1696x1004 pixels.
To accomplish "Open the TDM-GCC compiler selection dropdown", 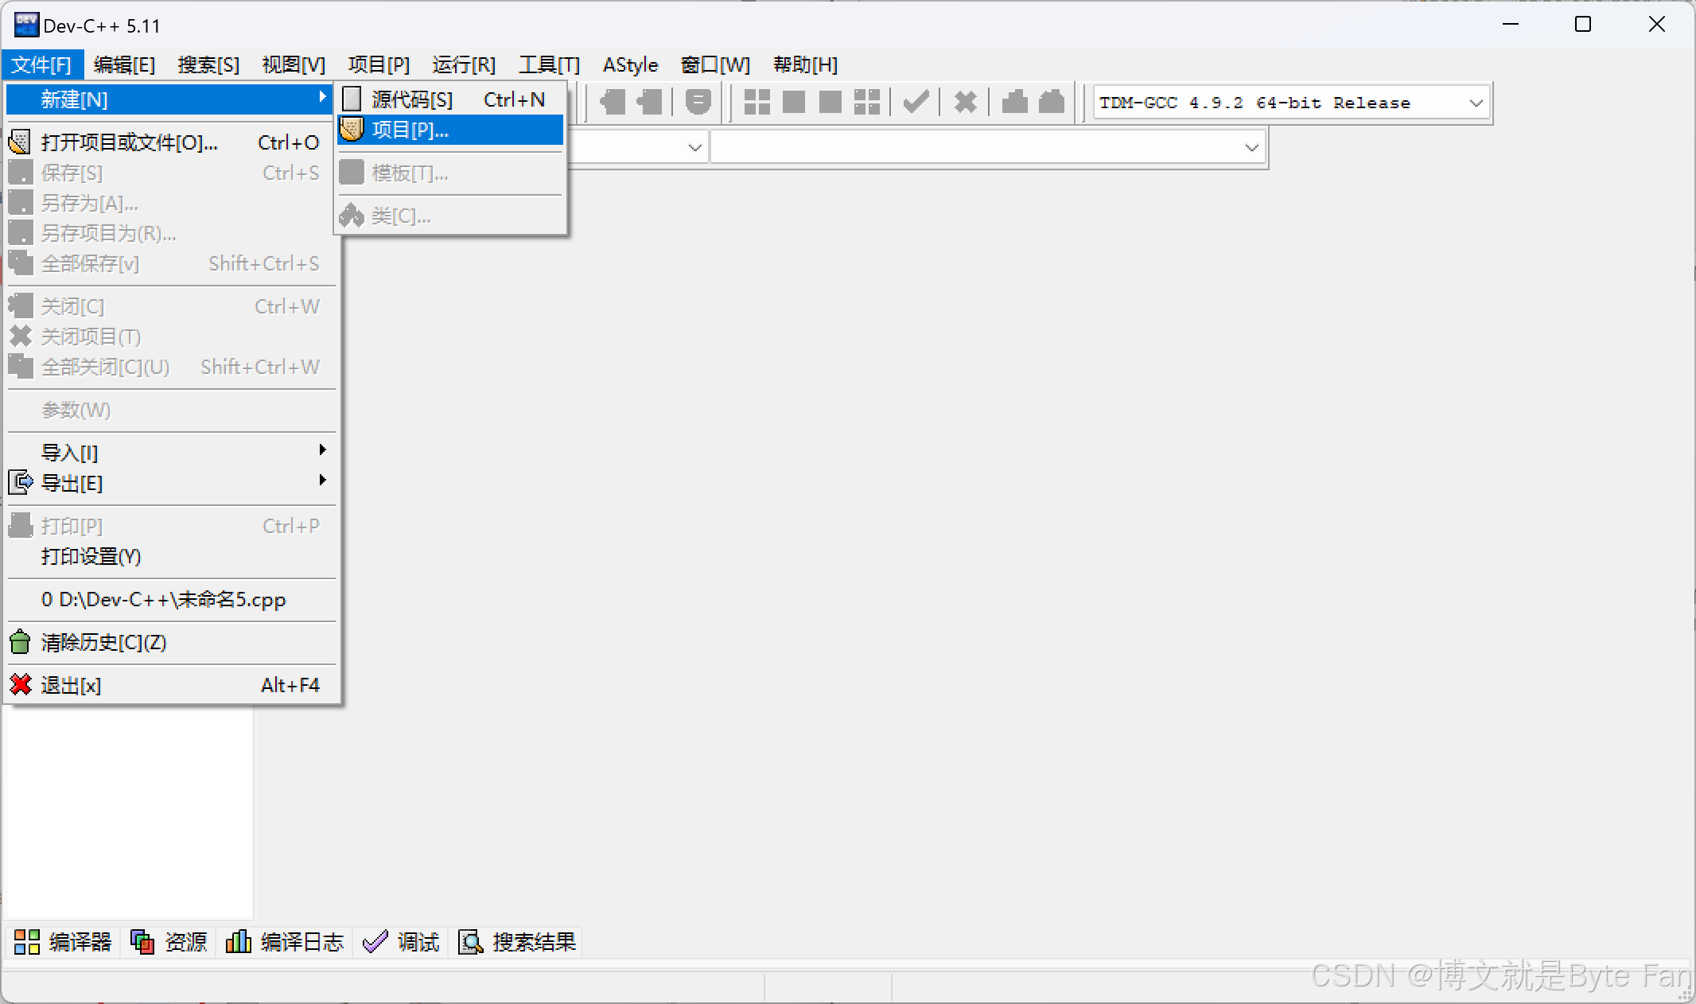I will [x=1475, y=103].
